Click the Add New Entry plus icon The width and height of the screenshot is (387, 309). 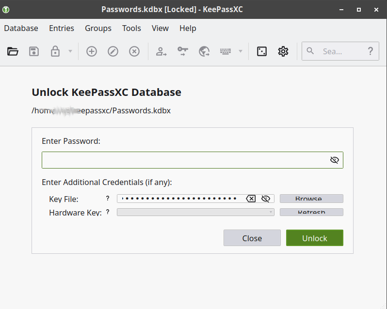click(92, 51)
